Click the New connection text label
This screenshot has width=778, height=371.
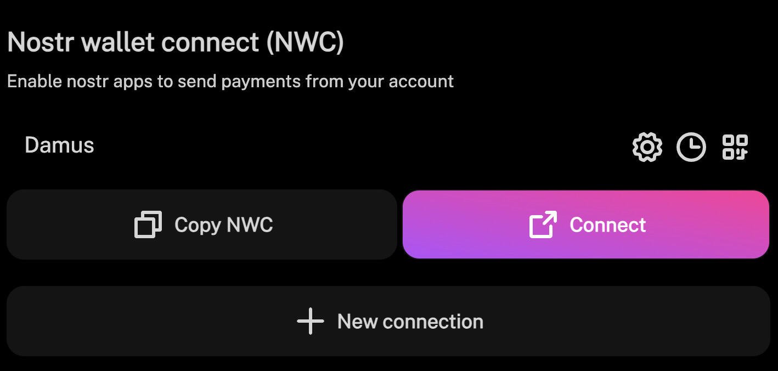pos(410,322)
